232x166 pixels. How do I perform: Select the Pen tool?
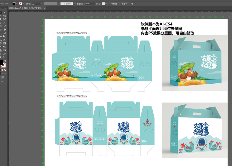[x=1, y=19]
